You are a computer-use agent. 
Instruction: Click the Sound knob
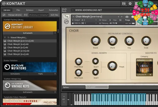95,41
